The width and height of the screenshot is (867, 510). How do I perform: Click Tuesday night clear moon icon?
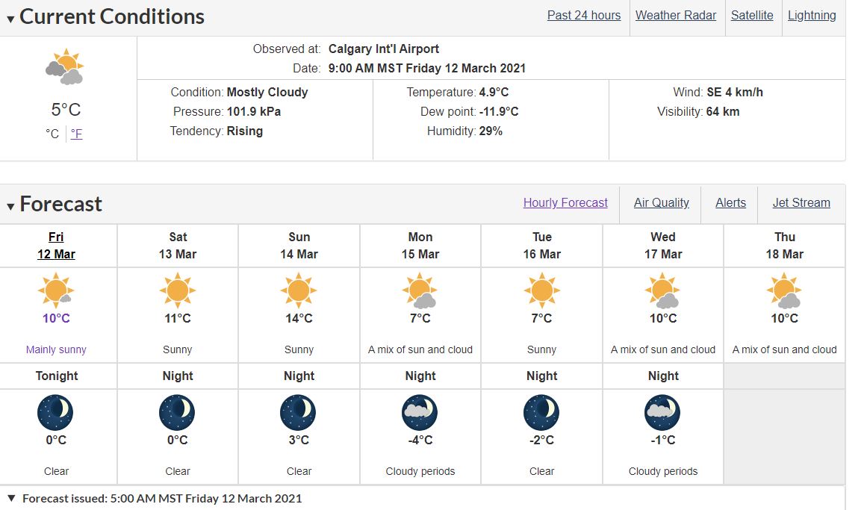(541, 412)
